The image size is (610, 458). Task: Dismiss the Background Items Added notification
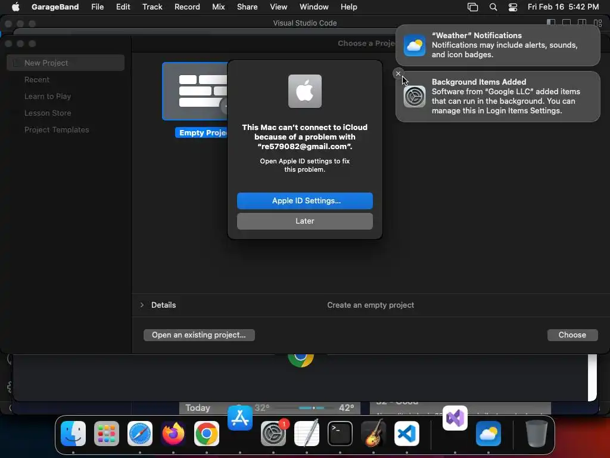click(398, 73)
